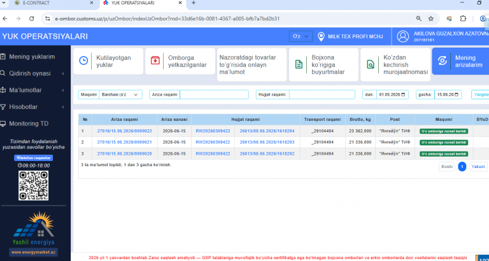
Task: Click the user profile avatar icon
Action: 403,36
